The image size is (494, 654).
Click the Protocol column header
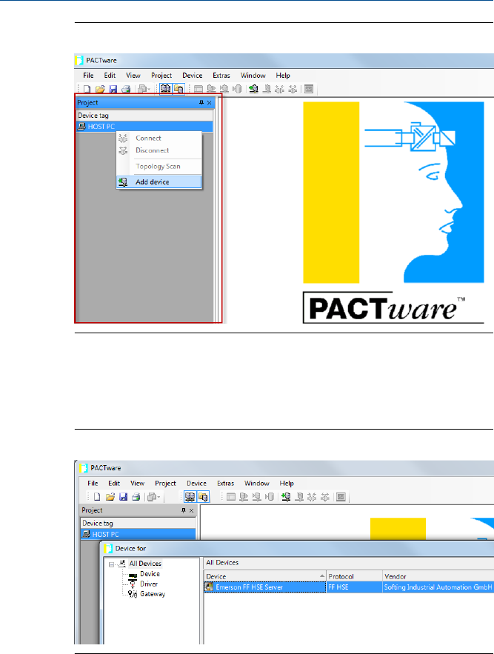pos(354,576)
